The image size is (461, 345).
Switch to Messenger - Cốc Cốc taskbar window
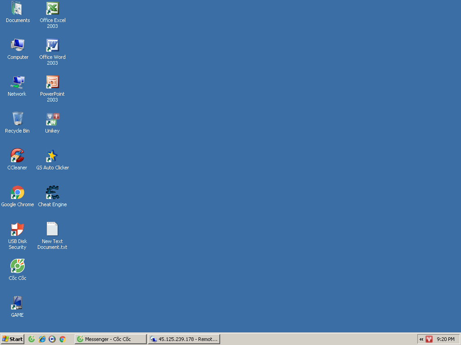[111, 339]
